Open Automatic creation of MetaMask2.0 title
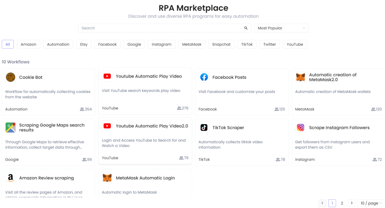 tap(333, 77)
